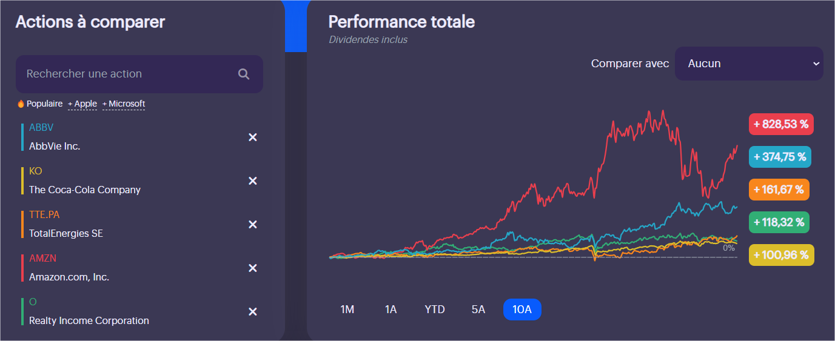
Task: Remove AbbVie Inc. from comparison
Action: coord(253,137)
